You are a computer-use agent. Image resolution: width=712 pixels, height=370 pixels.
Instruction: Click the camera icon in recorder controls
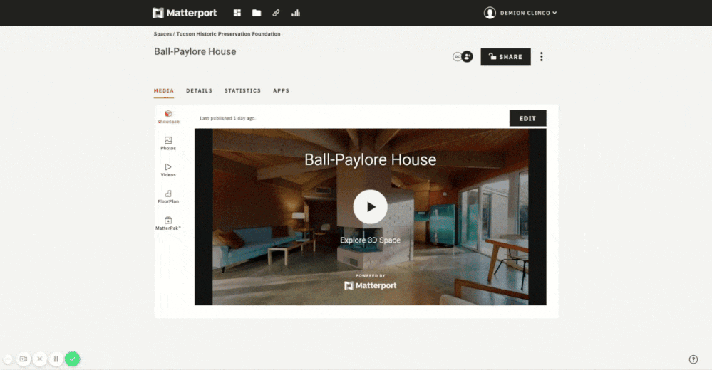(x=24, y=359)
